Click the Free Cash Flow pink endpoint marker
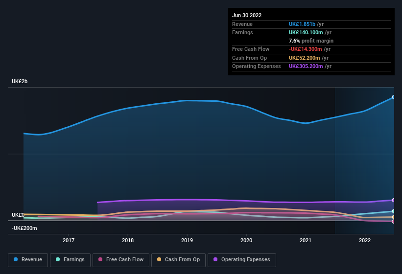Screen dimensions: 402x274 [x=394, y=222]
